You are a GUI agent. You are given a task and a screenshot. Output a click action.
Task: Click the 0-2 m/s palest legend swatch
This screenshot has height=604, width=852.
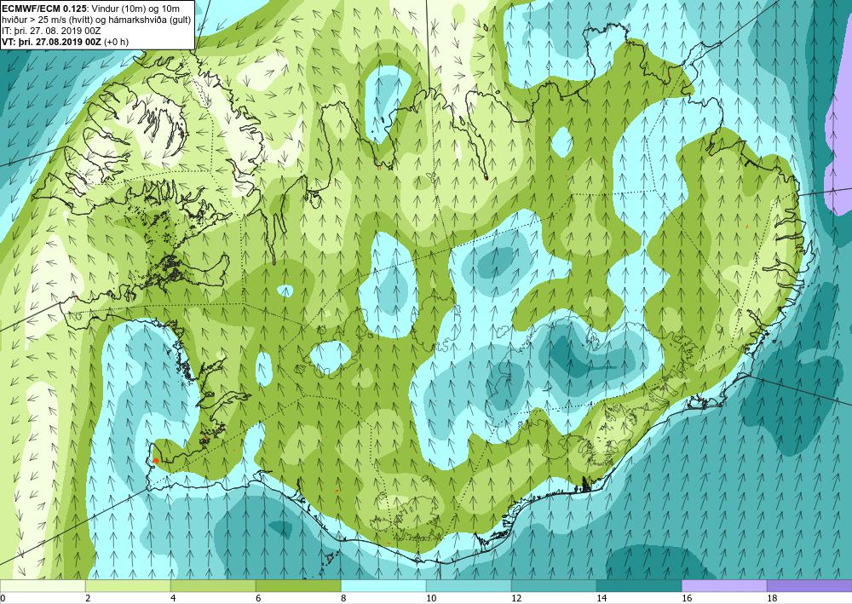click(x=43, y=585)
